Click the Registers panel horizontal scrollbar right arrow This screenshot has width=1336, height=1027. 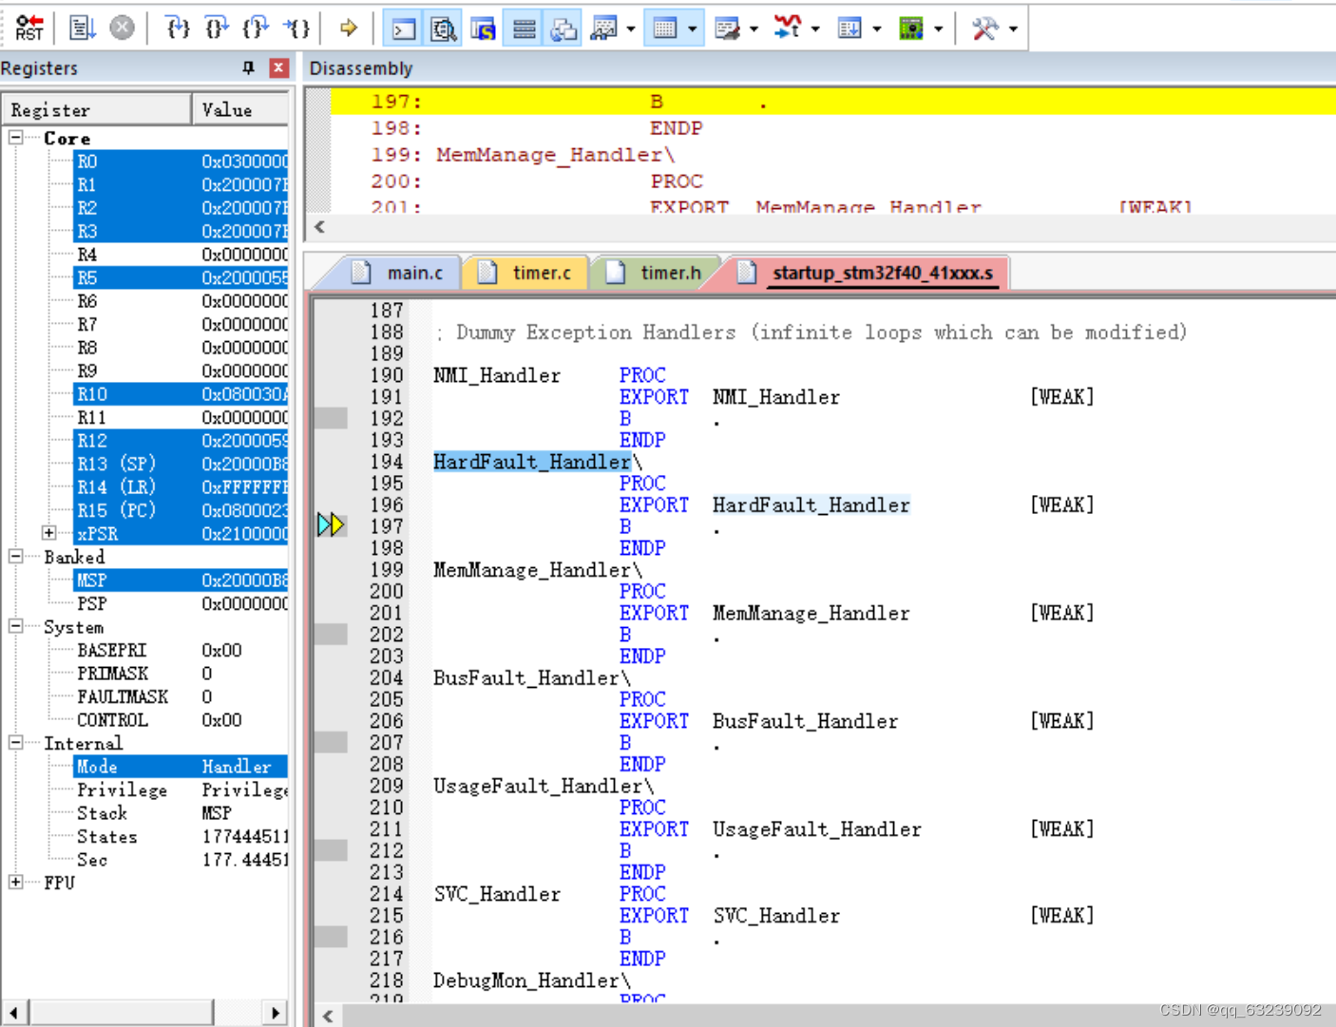pos(275,1013)
